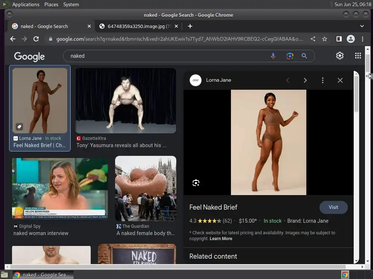This screenshot has height=279, width=373.
Task: Open Google quick settings gear
Action: pos(340,56)
